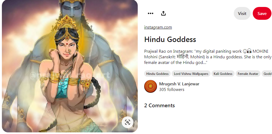Click the share pin upload icon
272x134 pixels.
point(163,13)
